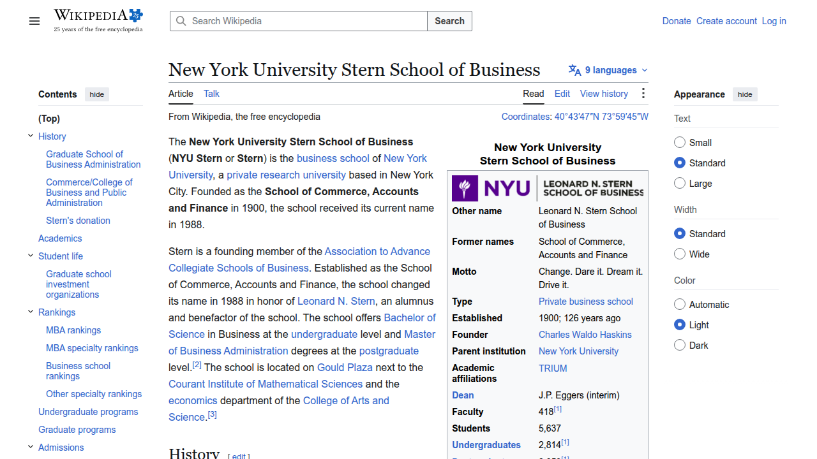This screenshot has width=817, height=459.
Task: Open the View history tab
Action: coord(604,94)
